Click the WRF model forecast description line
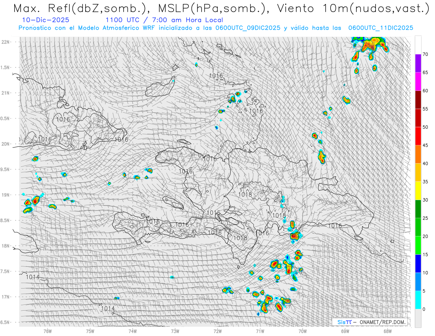 (x=216, y=28)
